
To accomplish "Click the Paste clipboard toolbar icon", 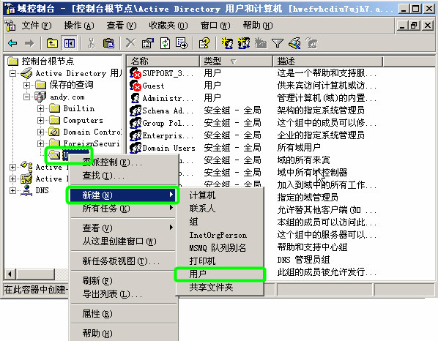I will (108, 43).
